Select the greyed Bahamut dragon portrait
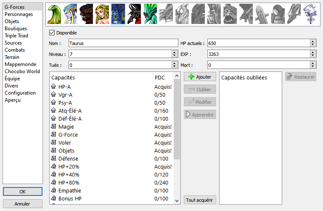This screenshot has height=211, width=323. click(x=246, y=14)
